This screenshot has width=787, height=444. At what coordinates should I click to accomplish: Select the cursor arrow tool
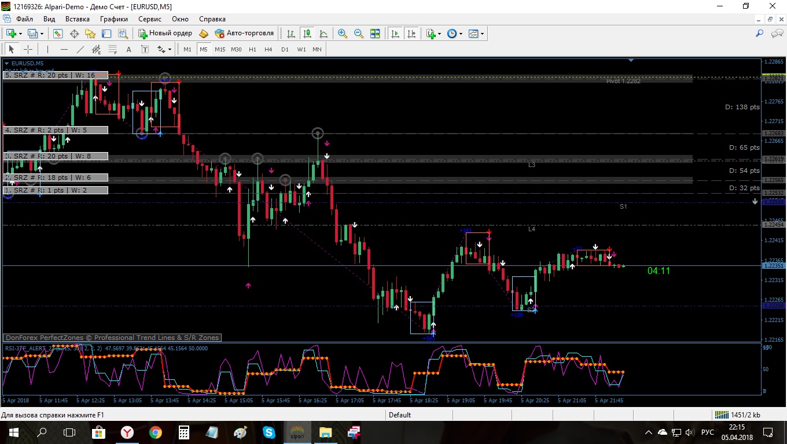click(11, 49)
